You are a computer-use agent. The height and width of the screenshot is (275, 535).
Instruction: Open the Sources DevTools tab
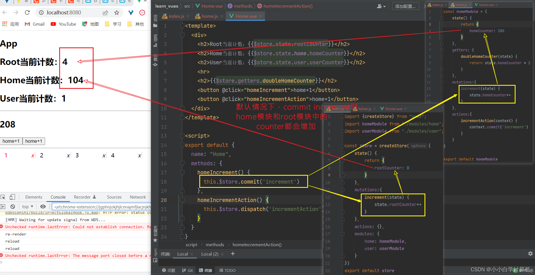[114, 197]
